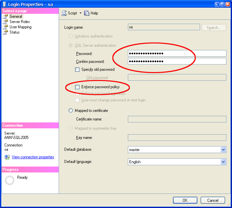232x208 pixels.
Task: Expand the Script dropdown arrow
Action: 80,13
